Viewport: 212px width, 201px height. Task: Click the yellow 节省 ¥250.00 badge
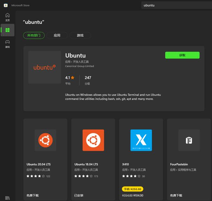coord(132,189)
